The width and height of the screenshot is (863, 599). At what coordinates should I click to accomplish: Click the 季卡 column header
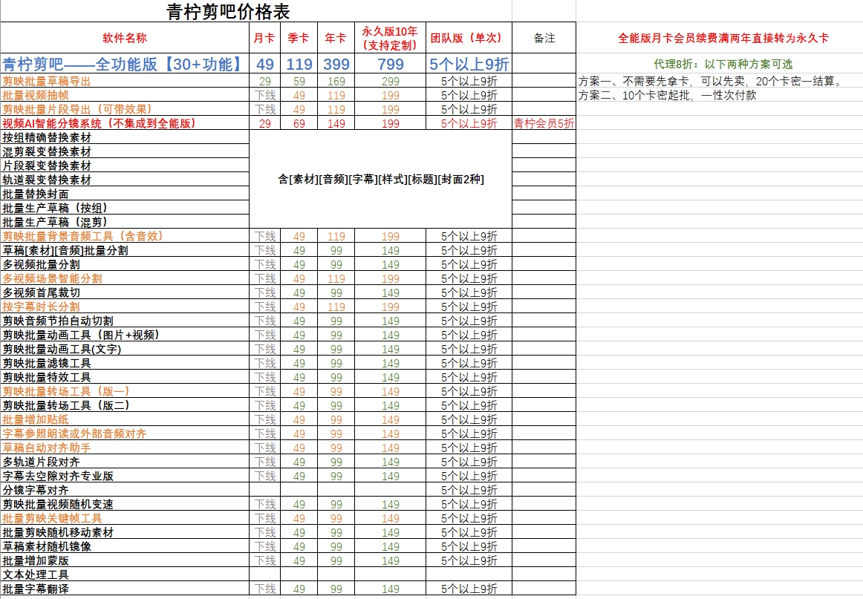(x=299, y=38)
